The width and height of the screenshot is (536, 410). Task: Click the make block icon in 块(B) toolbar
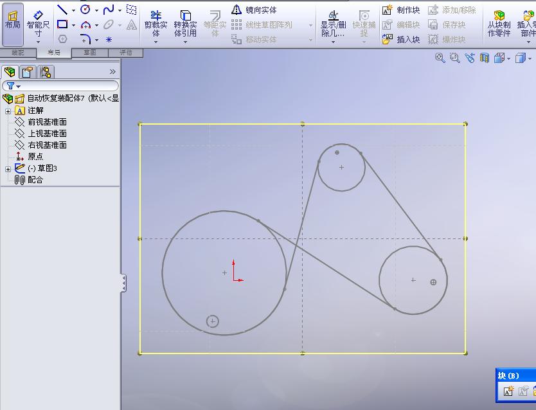click(x=508, y=391)
